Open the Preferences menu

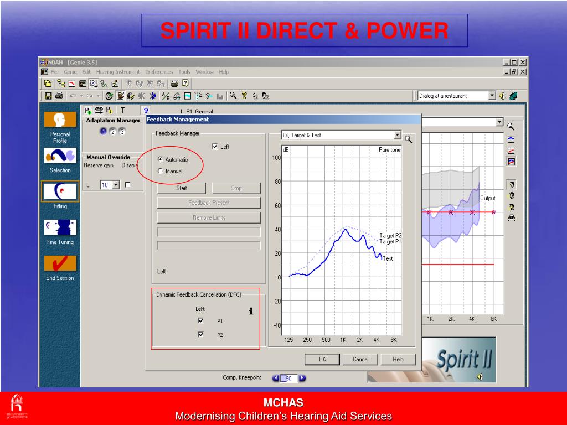[159, 72]
